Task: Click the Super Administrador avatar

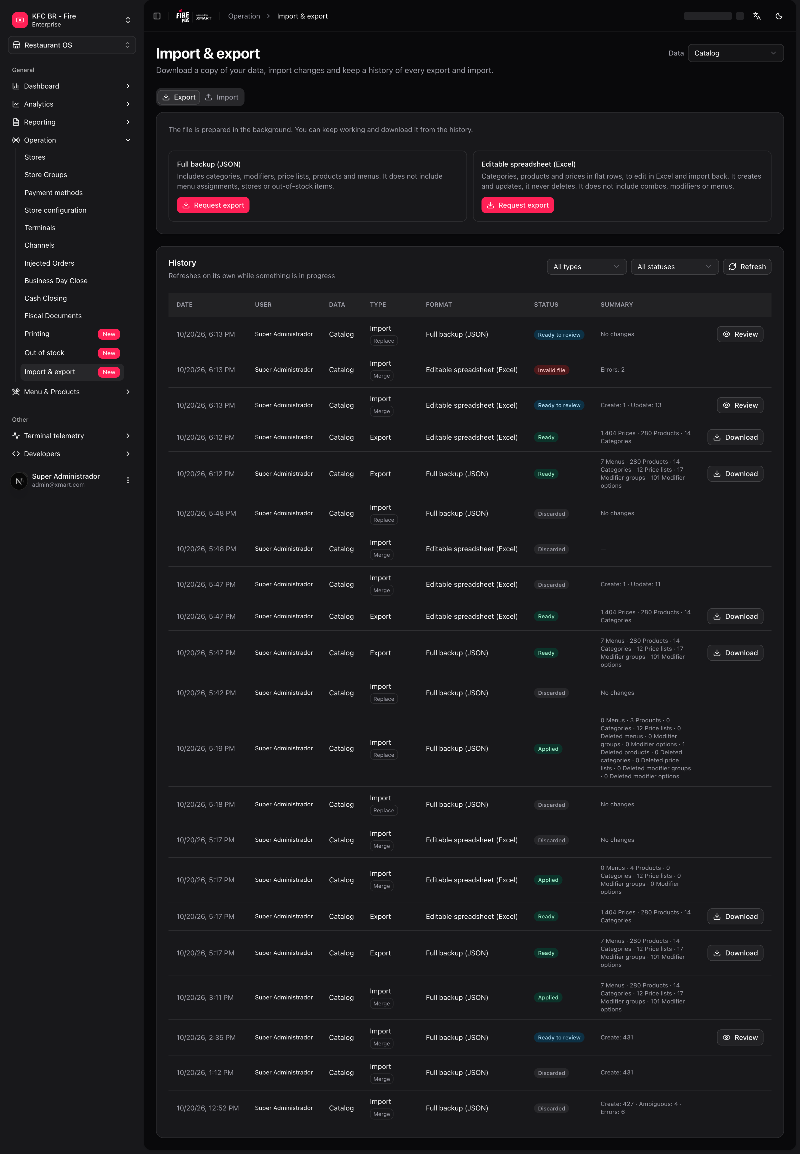Action: (19, 480)
